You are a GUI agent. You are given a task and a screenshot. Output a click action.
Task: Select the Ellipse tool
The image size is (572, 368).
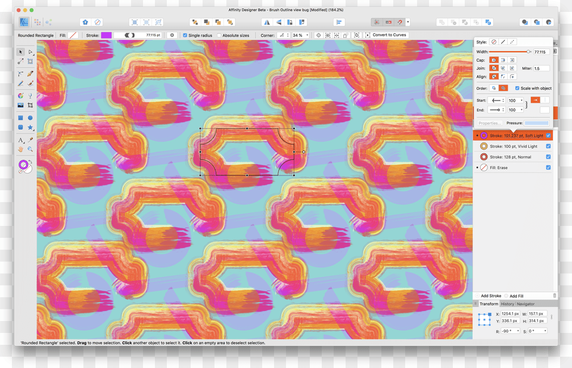30,118
